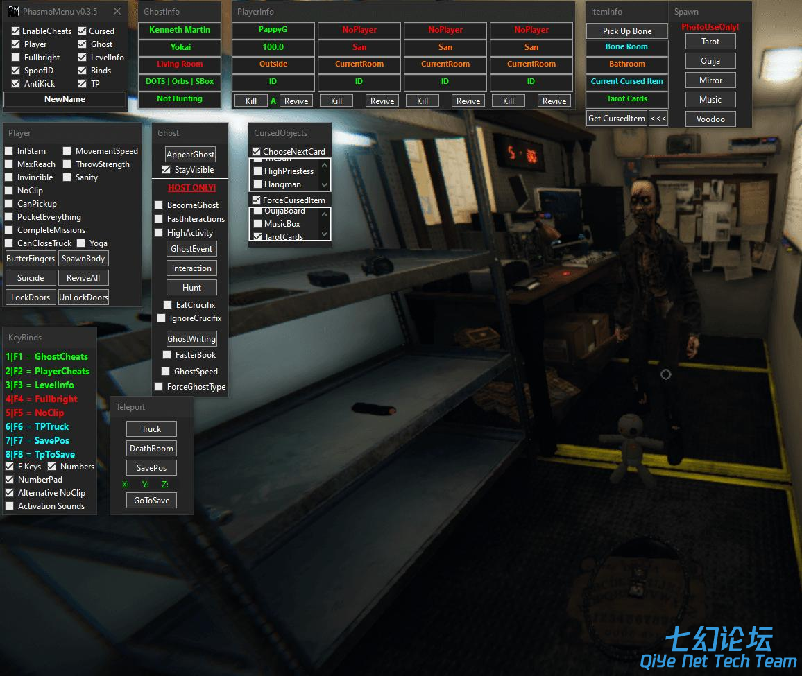802x676 pixels.
Task: Click the ButterFingers button
Action: 31,258
